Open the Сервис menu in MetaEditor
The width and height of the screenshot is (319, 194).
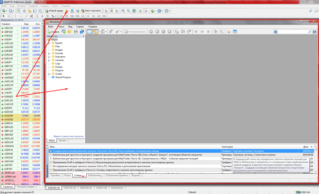[x=80, y=27]
